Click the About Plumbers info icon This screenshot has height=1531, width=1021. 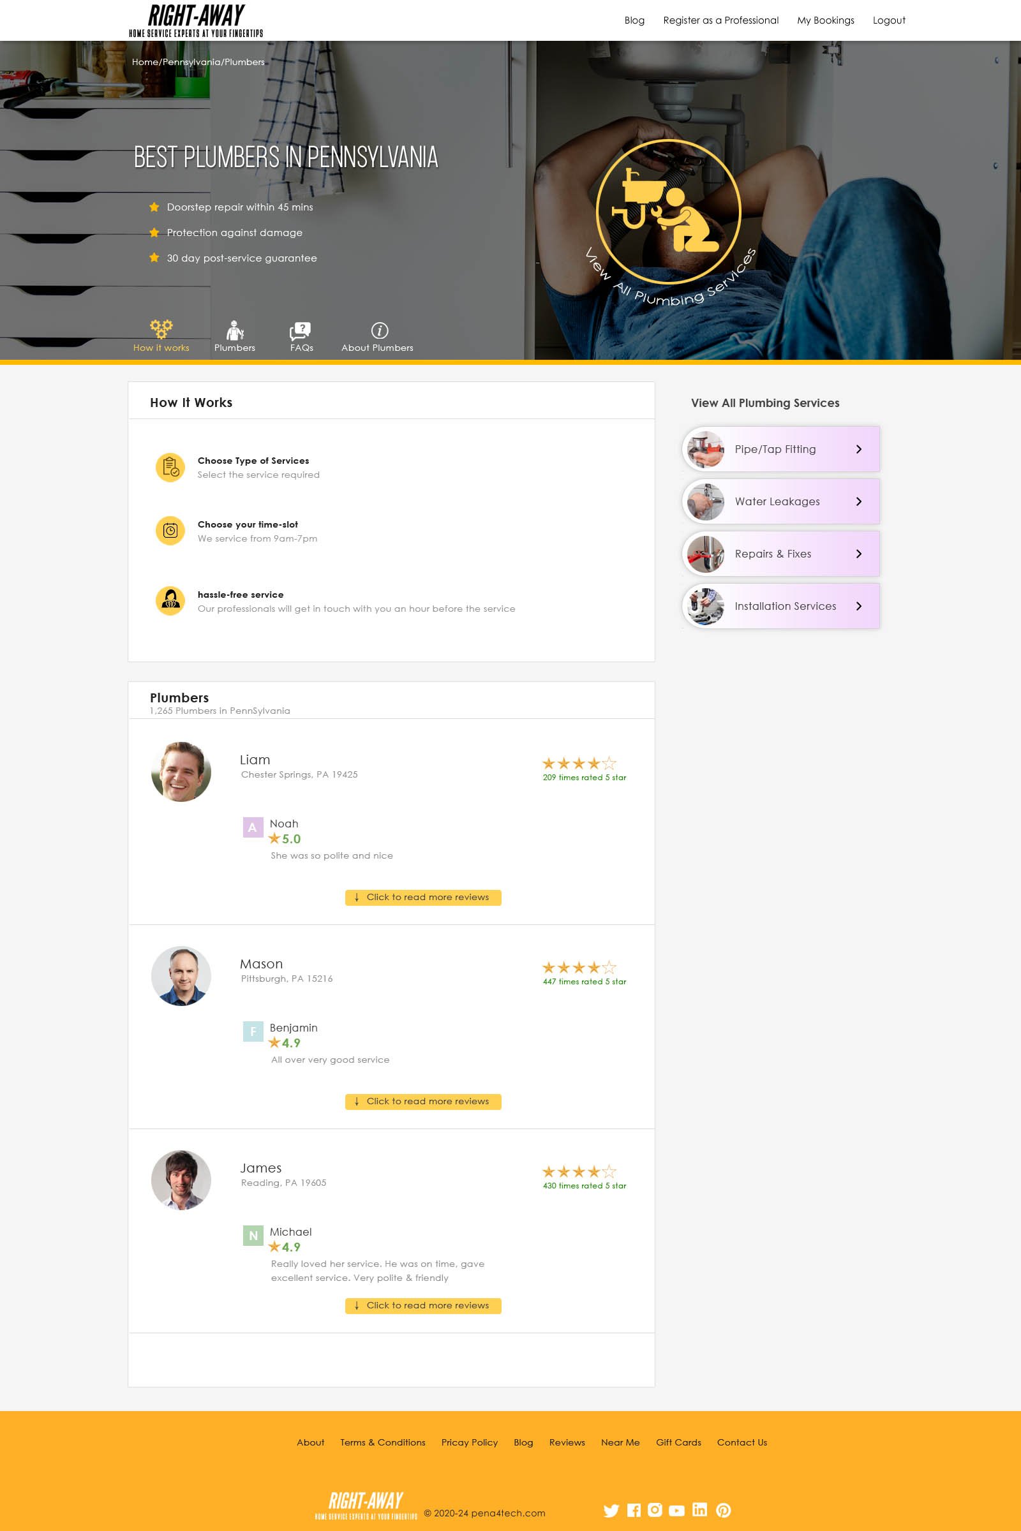380,330
